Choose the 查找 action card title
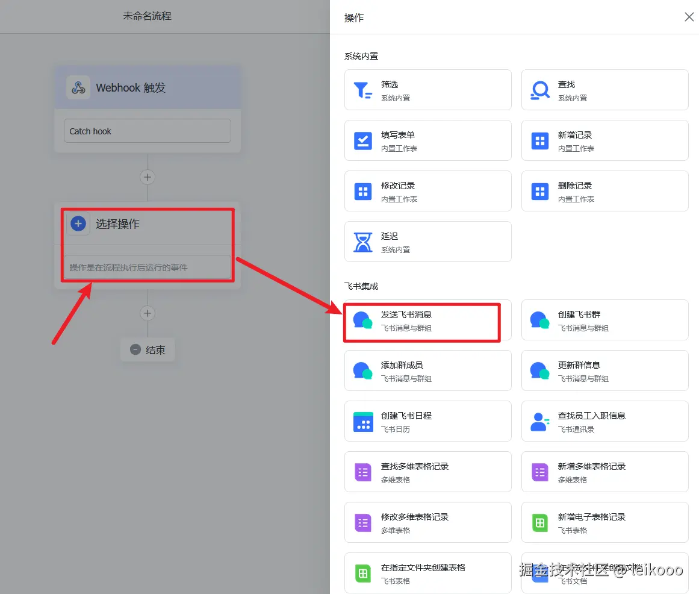This screenshot has width=699, height=594. 566,84
